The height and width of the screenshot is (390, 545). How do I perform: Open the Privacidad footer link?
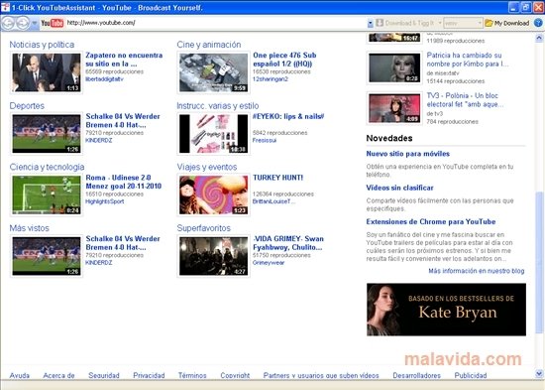[149, 375]
